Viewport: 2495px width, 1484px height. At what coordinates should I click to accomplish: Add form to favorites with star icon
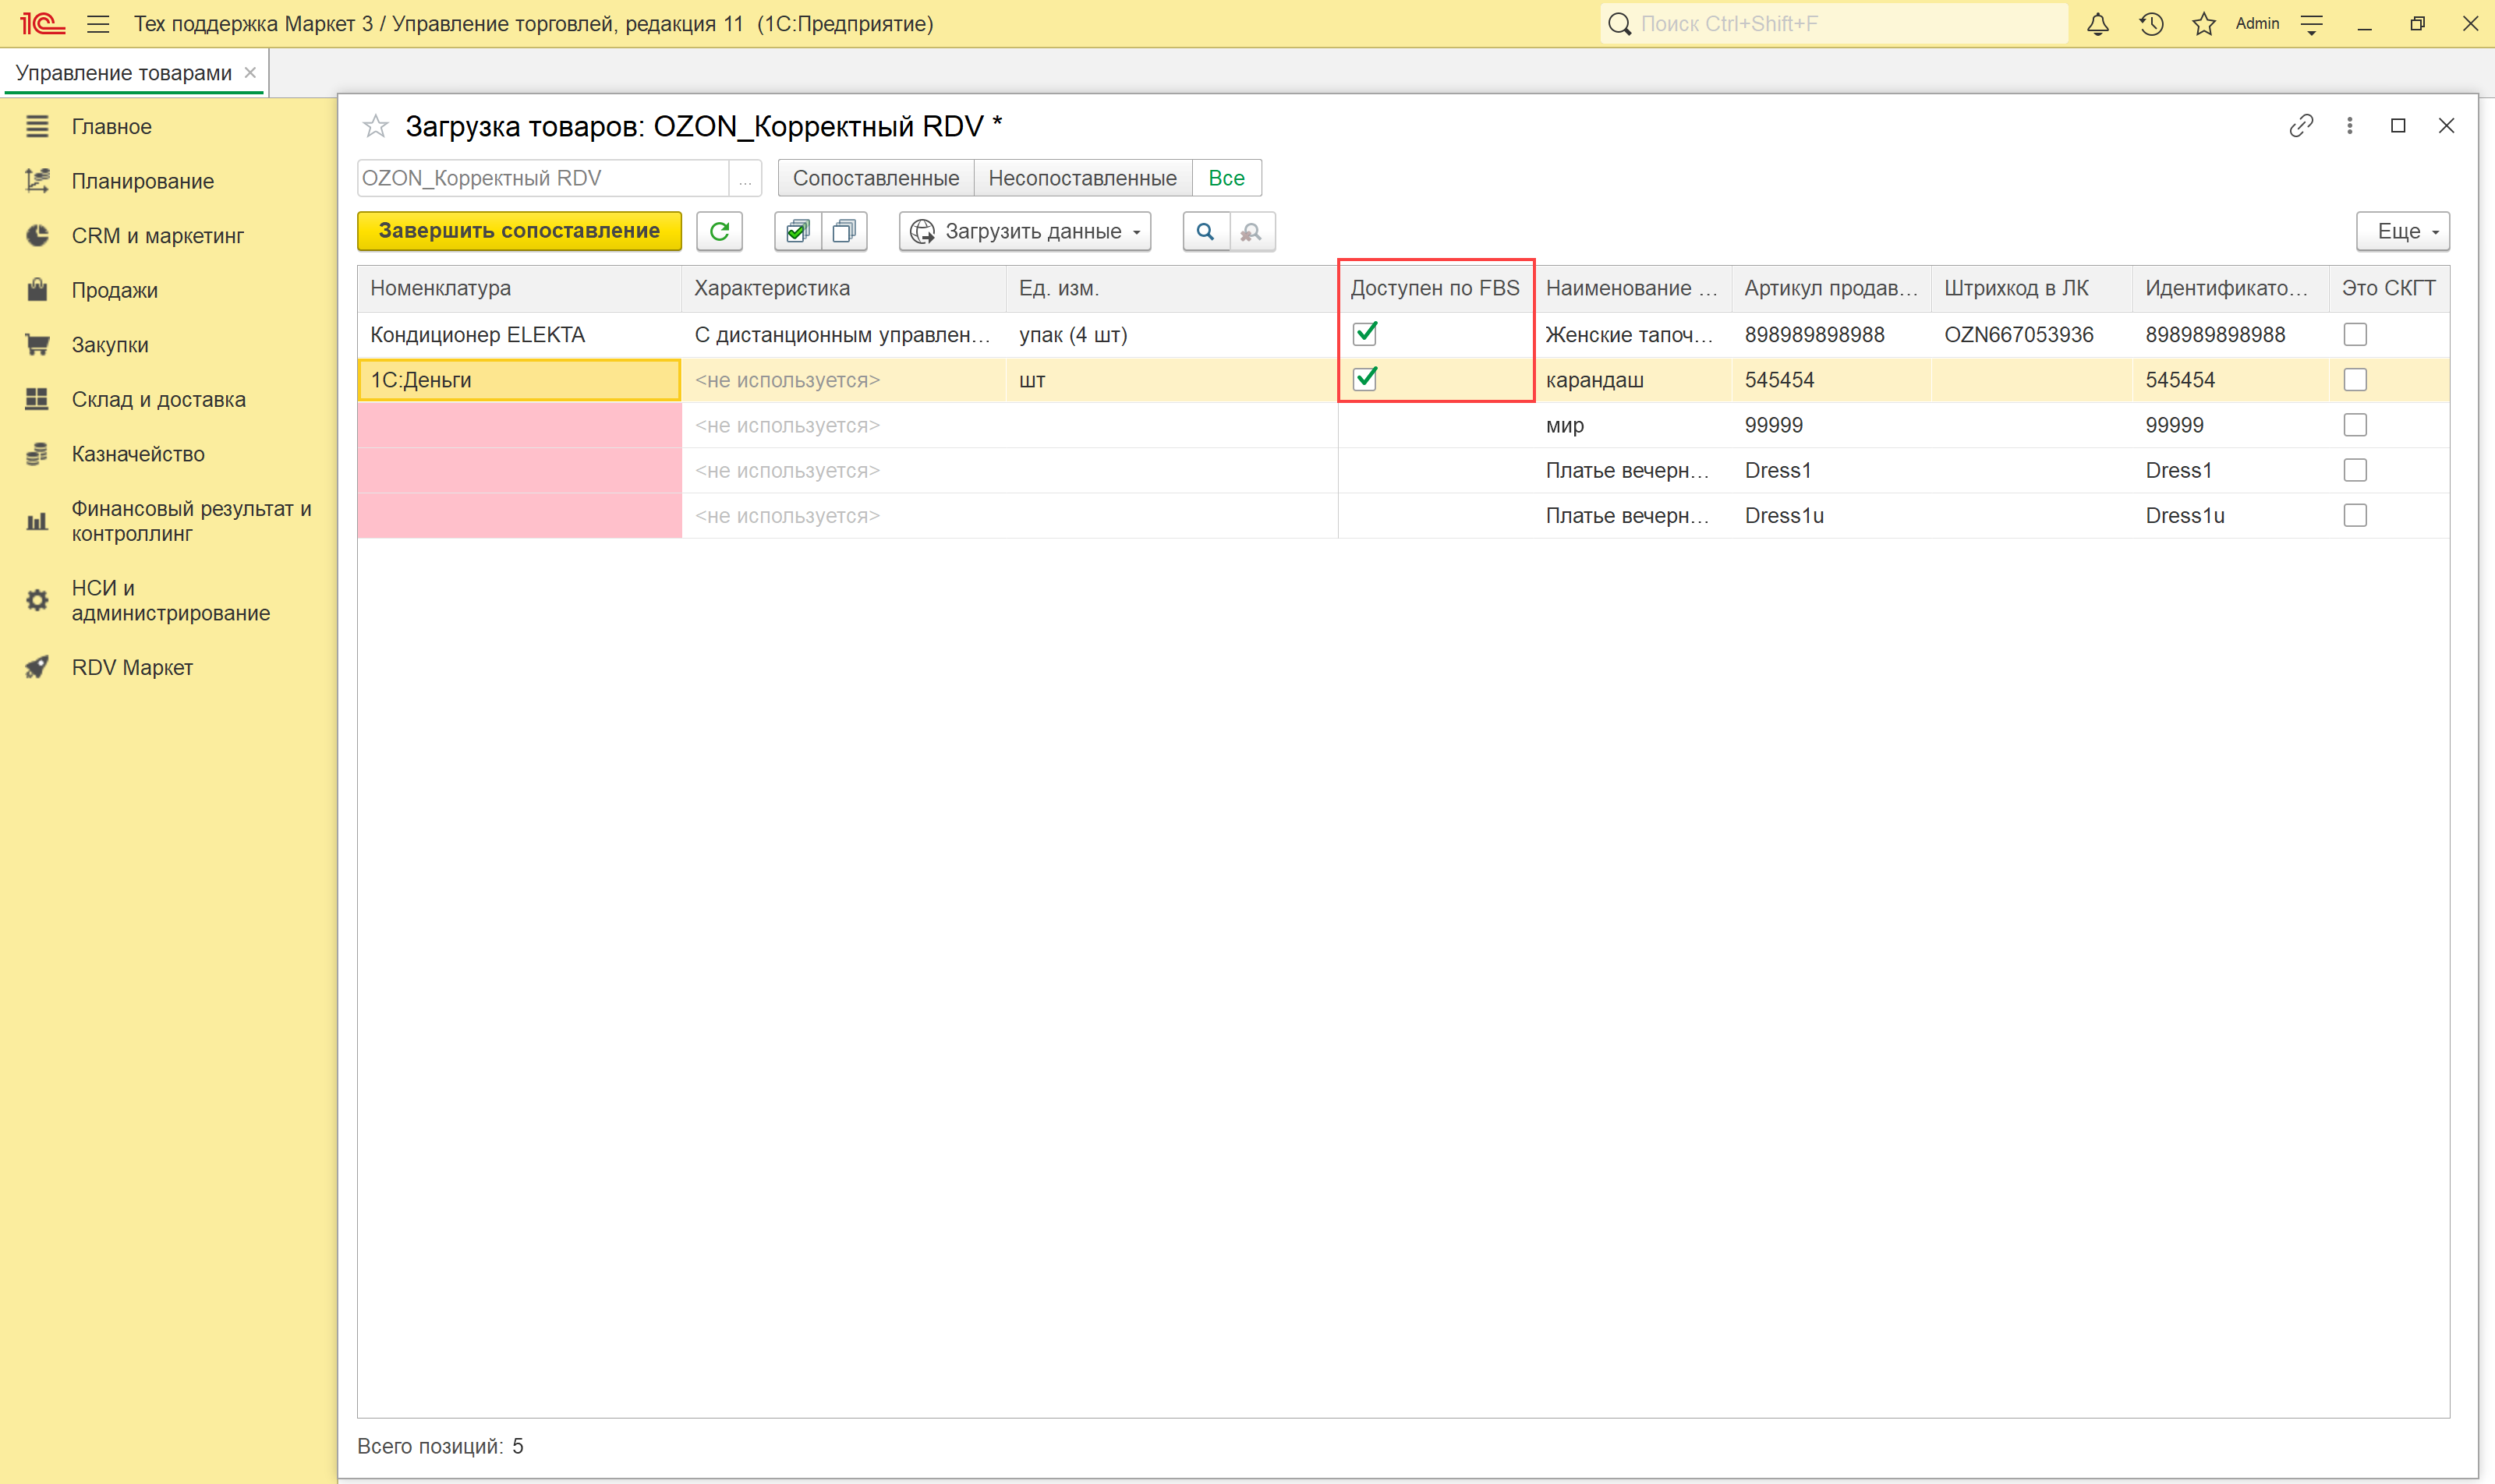tap(375, 126)
